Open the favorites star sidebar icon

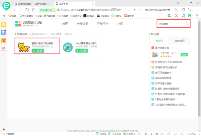(x=4, y=24)
